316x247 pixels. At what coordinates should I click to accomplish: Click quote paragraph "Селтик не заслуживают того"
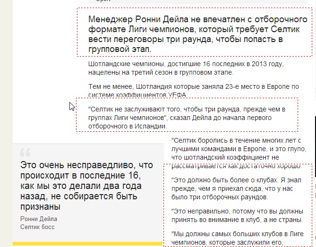pos(187,118)
